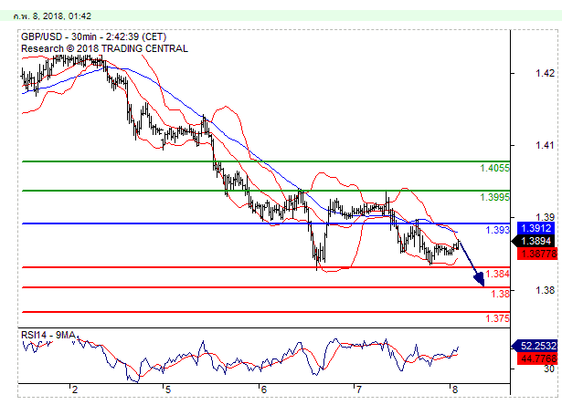This screenshot has width=562, height=405.
Task: Click the 'GBP/USD - 30min - 2:42:39 (CET)' title
Action: [93, 36]
